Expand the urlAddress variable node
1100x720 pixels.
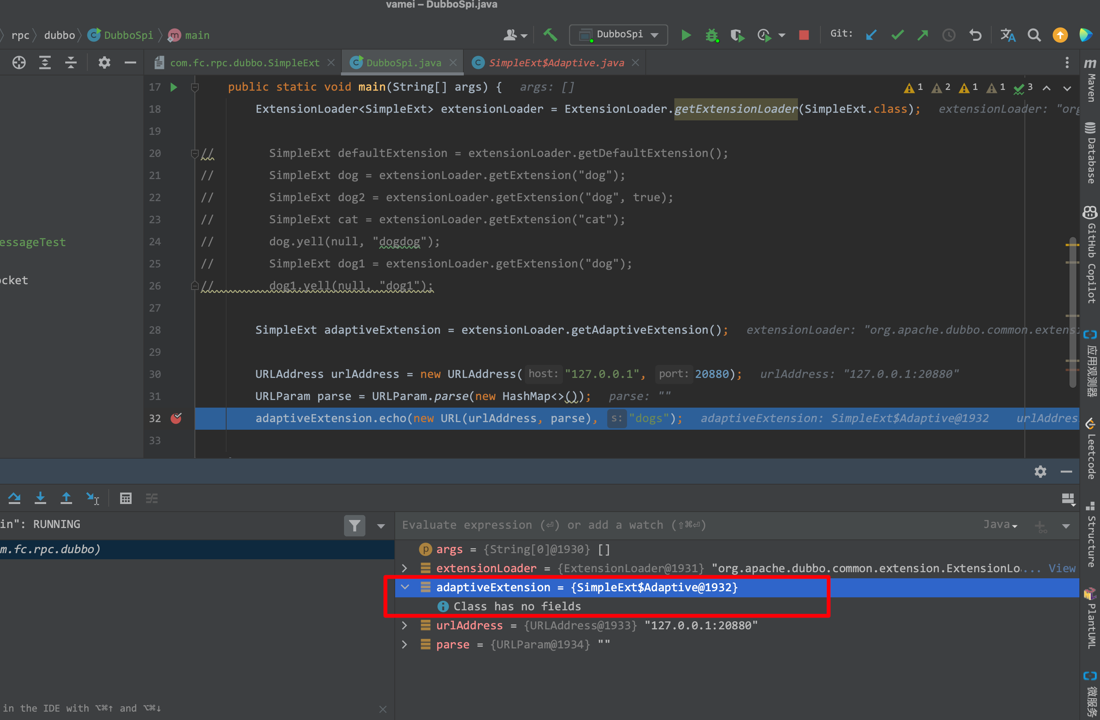(404, 626)
